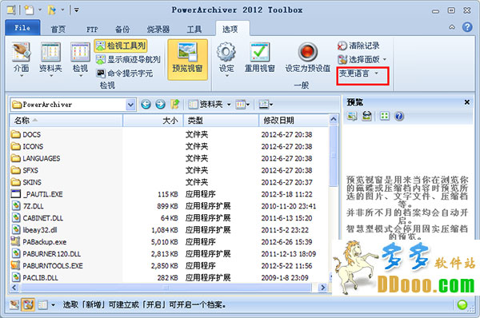480x318 pixels.
Task: Select the LANGUAGES folder
Action: click(x=35, y=158)
